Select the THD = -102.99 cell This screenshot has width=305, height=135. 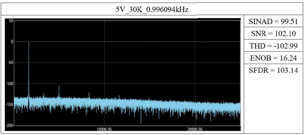(x=273, y=46)
